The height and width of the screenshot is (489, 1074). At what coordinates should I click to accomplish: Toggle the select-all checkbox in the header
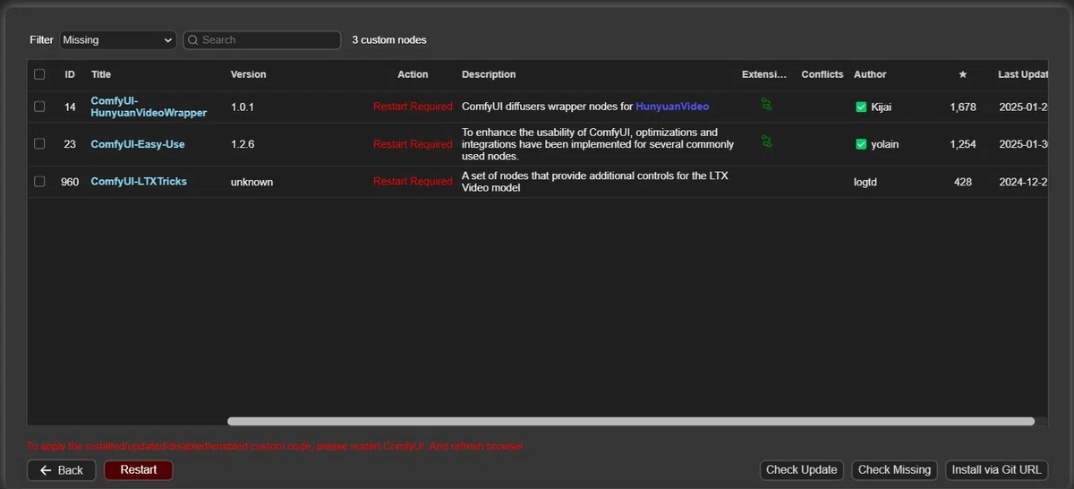click(39, 74)
